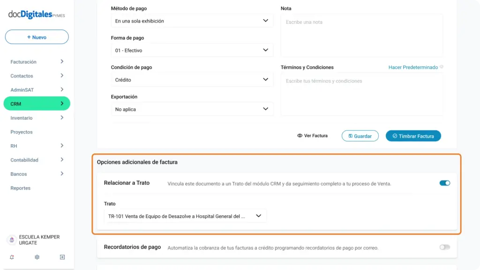Open the Trato TR-101 dropdown

click(x=185, y=216)
